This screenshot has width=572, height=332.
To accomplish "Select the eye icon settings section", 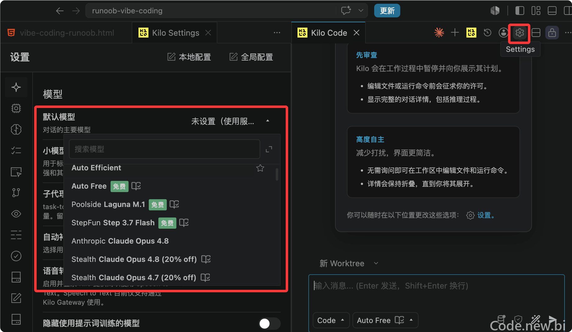I will [x=16, y=214].
